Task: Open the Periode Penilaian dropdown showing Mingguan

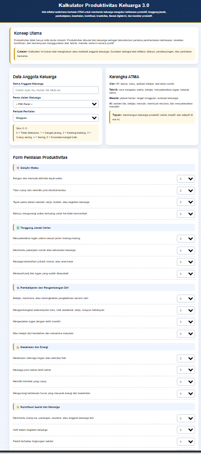Action: tap(56, 118)
